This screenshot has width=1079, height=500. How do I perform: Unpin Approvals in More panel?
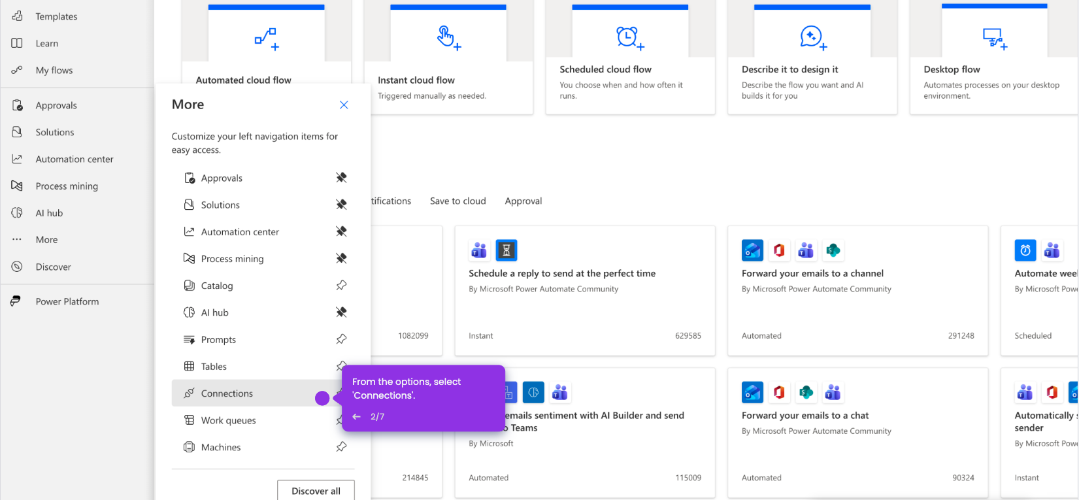pyautogui.click(x=341, y=178)
